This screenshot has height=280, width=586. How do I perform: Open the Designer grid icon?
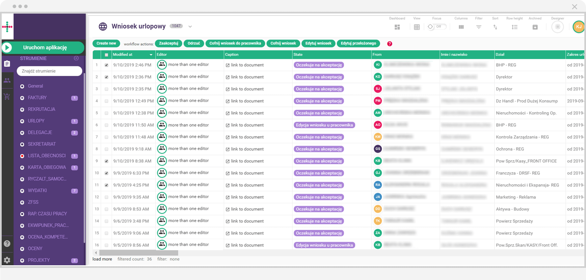557,27
